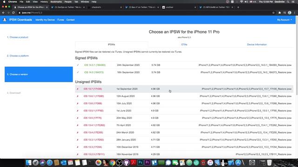Open Terminal from the dock

pyautogui.click(x=91, y=163)
